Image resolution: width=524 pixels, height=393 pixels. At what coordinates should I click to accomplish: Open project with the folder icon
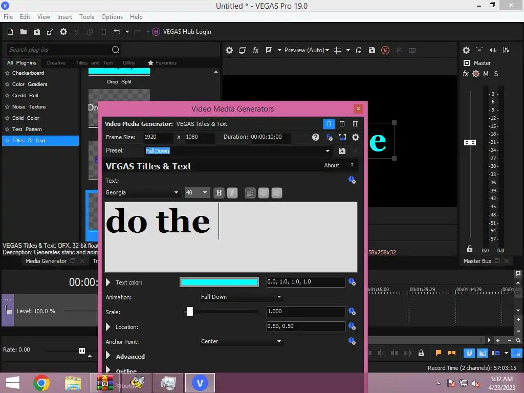click(24, 32)
